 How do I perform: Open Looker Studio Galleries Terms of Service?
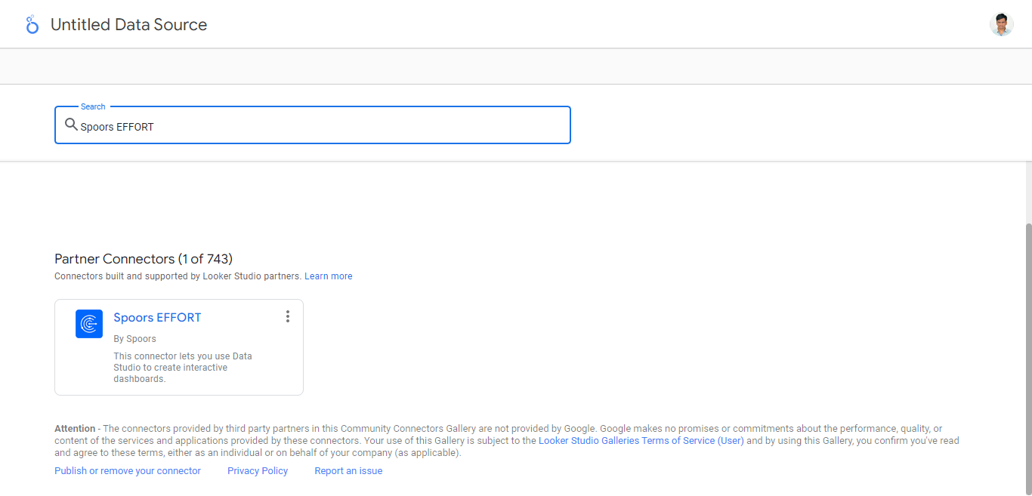pyautogui.click(x=641, y=441)
